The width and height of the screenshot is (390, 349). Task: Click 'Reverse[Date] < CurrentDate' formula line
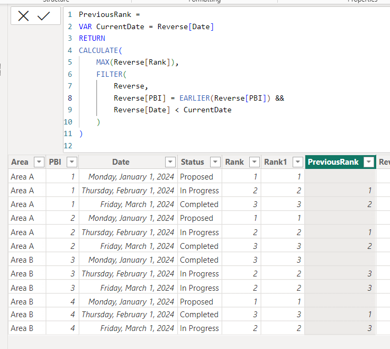173,110
